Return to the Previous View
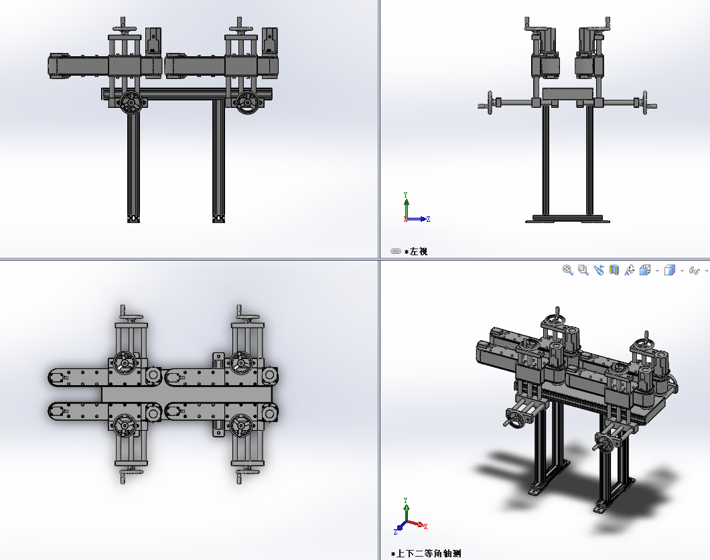This screenshot has width=710, height=560. [599, 270]
